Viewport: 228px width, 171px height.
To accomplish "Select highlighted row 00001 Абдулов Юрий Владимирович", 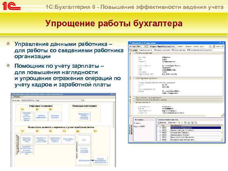I will click(x=189, y=128).
